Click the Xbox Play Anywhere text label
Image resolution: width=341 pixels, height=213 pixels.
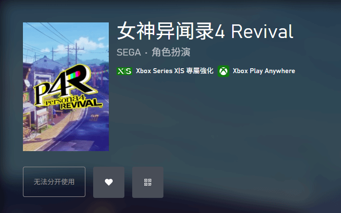pos(264,71)
